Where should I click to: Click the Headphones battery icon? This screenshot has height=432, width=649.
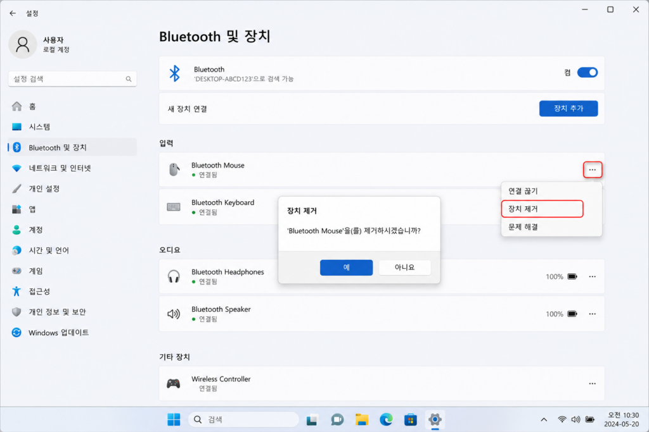pos(572,276)
